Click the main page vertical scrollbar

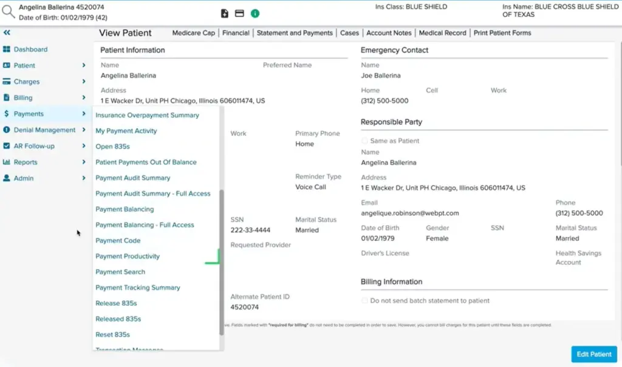click(620, 103)
